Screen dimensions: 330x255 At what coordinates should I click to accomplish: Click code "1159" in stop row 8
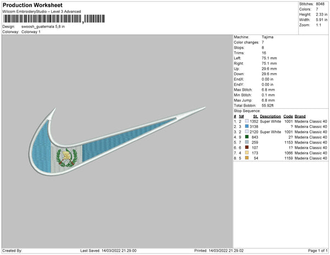[x=289, y=158]
